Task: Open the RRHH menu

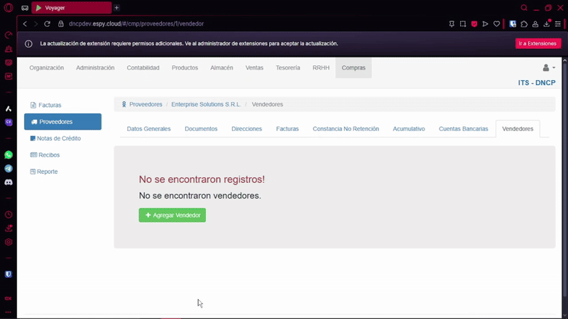Action: pos(321,67)
